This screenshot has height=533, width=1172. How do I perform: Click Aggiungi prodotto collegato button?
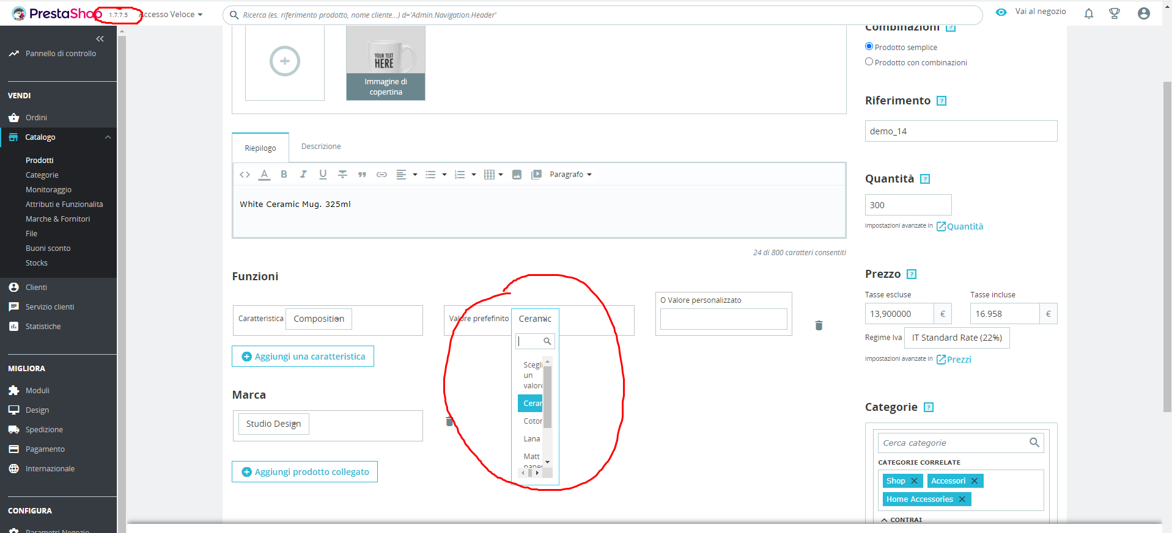pos(304,472)
